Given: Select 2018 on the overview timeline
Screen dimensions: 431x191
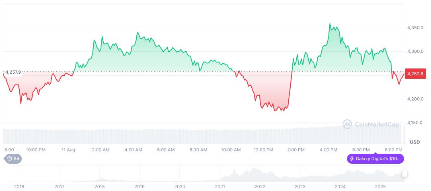Looking at the screenshot, I should 99,187.
